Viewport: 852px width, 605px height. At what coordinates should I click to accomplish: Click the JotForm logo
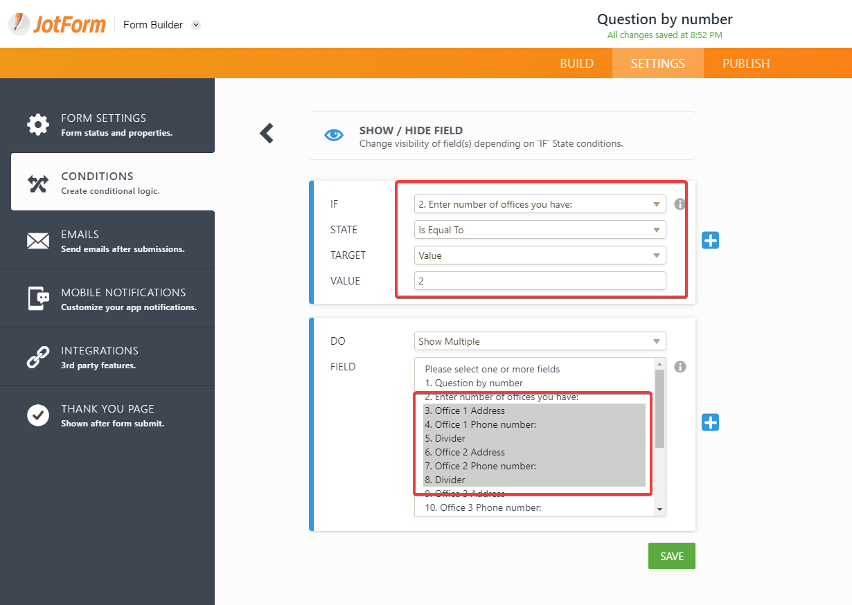pyautogui.click(x=57, y=24)
